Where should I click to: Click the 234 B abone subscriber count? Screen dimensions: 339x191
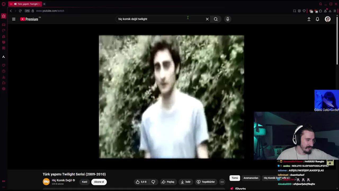coord(58,184)
